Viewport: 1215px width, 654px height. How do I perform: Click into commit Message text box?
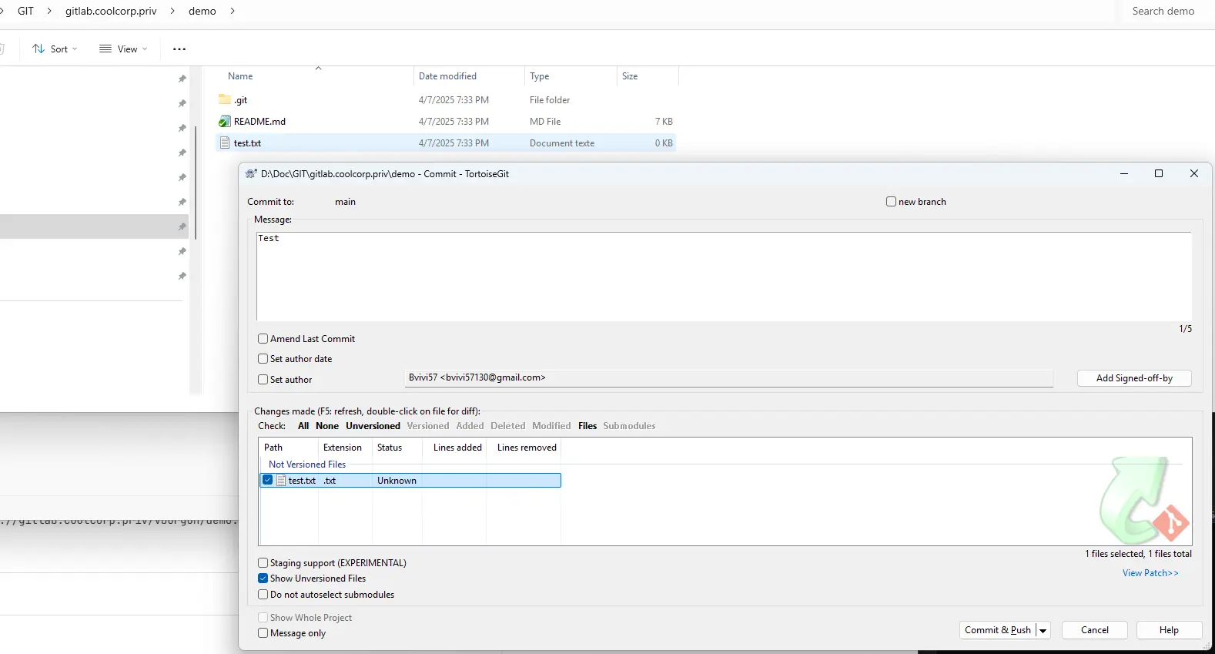[724, 277]
